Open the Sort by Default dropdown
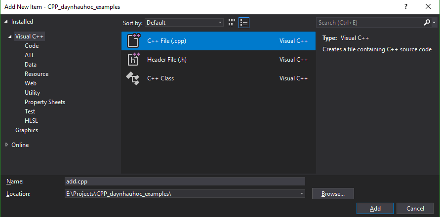The width and height of the screenshot is (440, 217). point(184,23)
